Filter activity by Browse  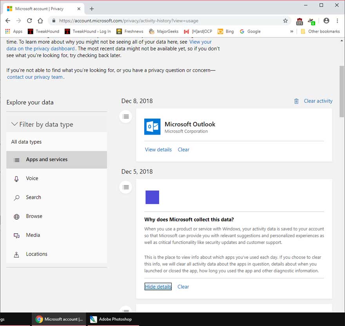tap(56, 216)
